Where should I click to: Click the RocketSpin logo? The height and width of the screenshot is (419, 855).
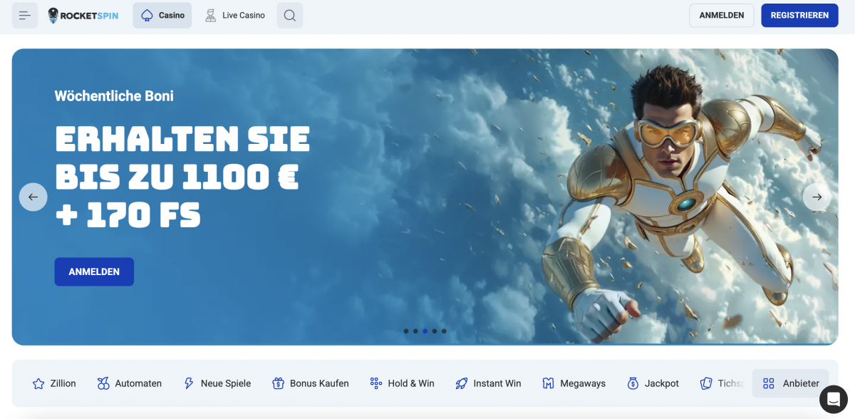click(83, 16)
